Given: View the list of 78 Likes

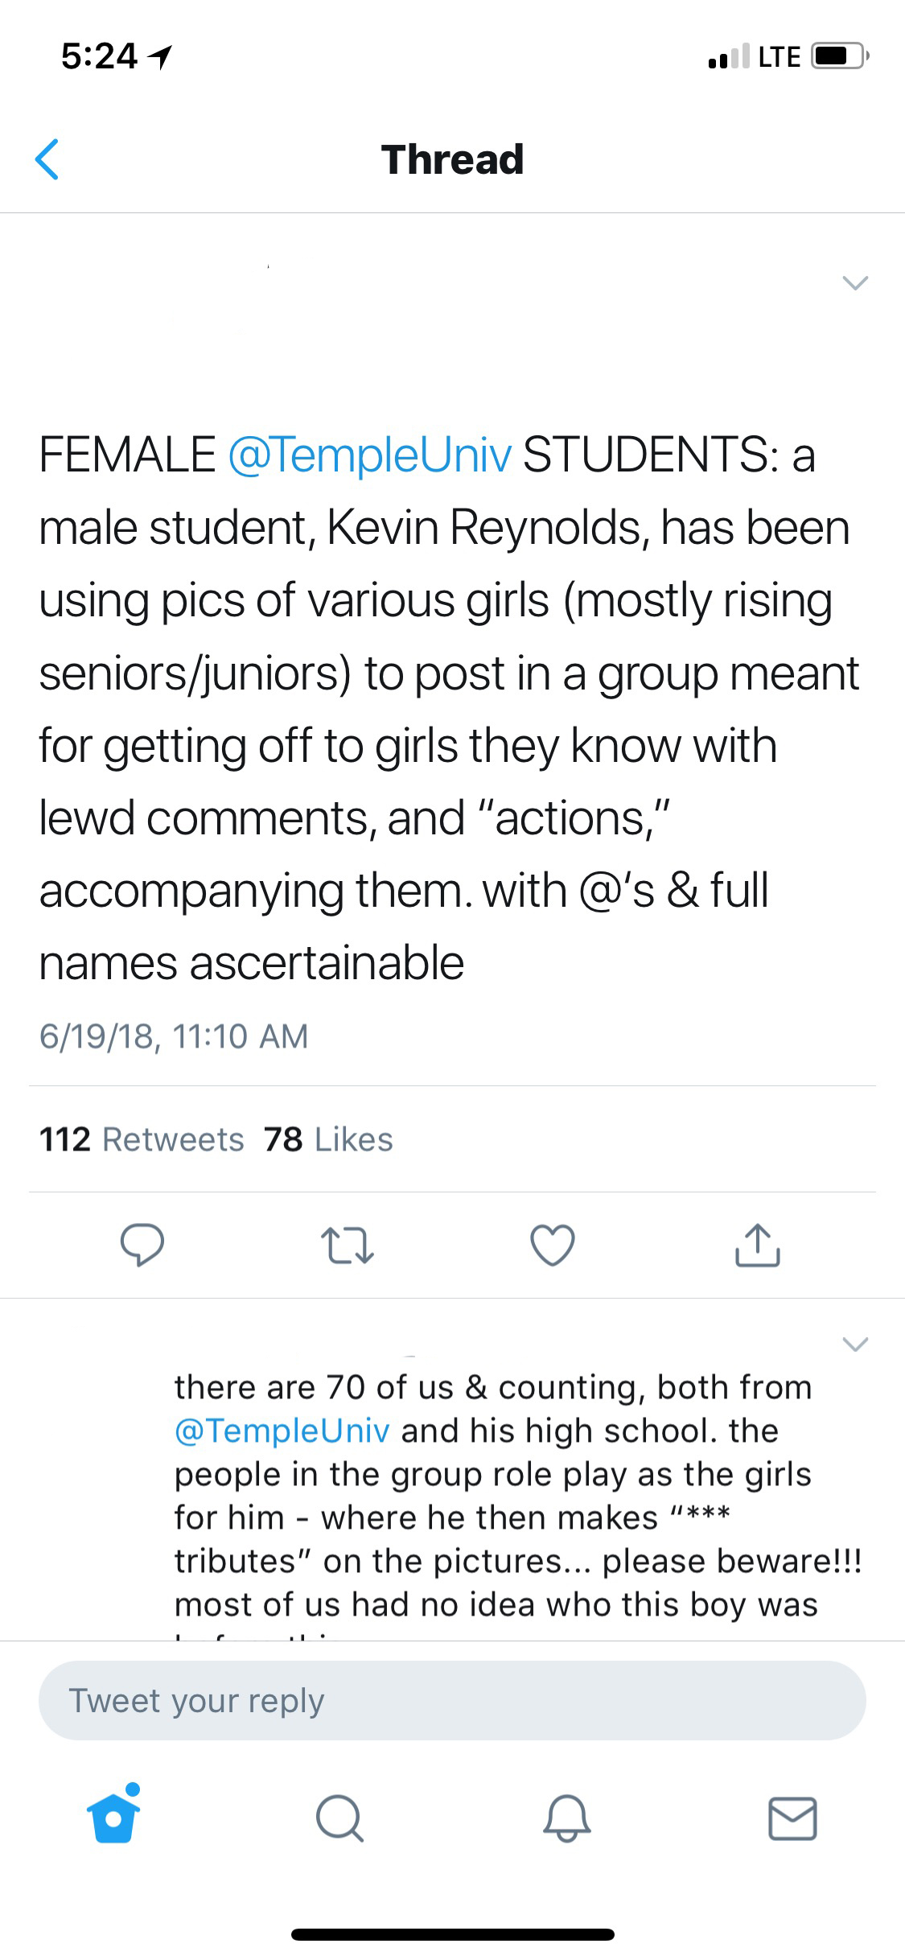Looking at the screenshot, I should (328, 1139).
